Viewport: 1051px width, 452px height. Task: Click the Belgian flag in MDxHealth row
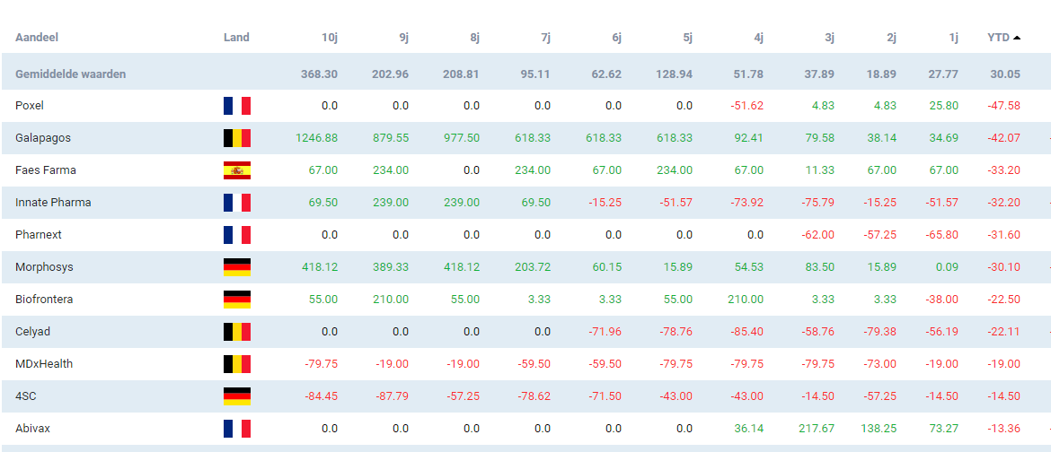pyautogui.click(x=237, y=363)
